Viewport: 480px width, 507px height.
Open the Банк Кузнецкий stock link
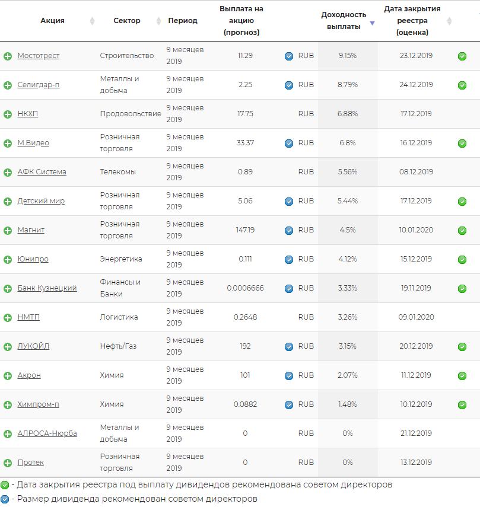click(x=47, y=288)
